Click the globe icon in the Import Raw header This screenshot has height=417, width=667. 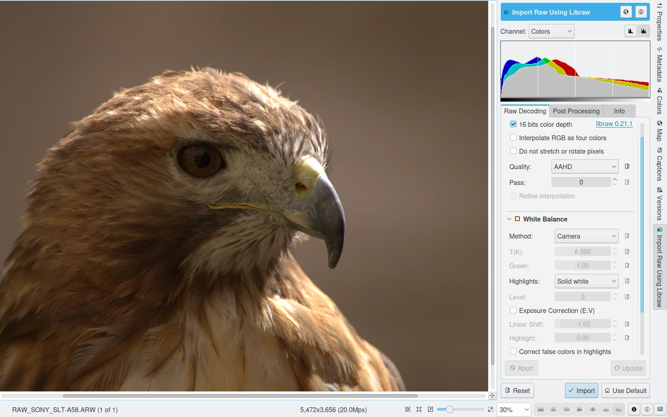click(x=626, y=12)
